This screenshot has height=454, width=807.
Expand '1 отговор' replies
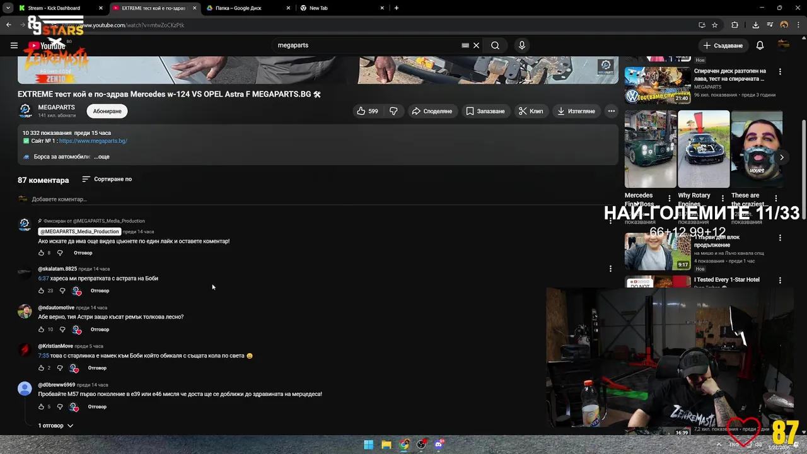tap(55, 426)
